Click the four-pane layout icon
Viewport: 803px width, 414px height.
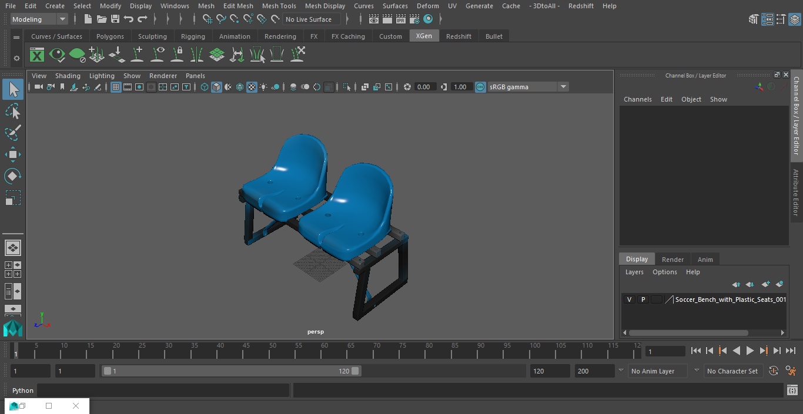[12, 270]
